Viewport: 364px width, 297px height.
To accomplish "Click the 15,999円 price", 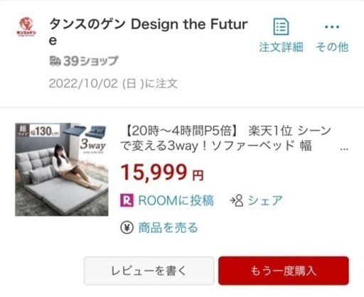I will (x=162, y=173).
